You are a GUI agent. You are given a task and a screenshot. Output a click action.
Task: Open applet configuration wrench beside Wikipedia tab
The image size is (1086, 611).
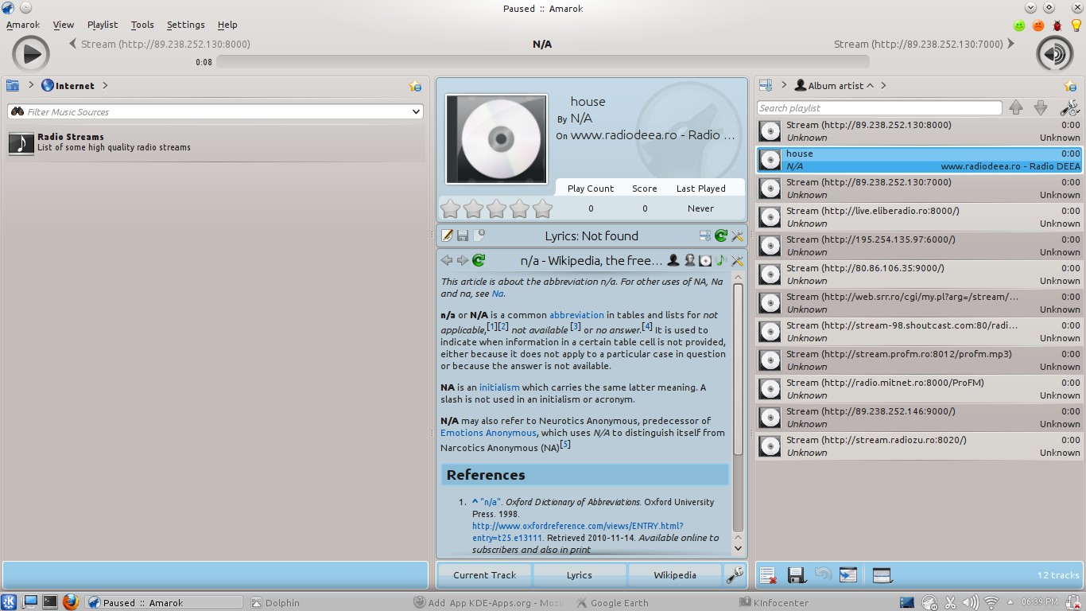pyautogui.click(x=735, y=574)
